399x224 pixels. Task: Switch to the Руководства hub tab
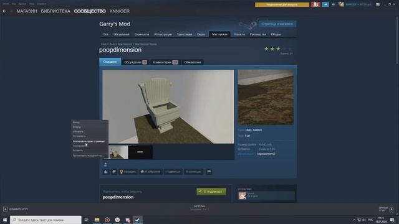click(257, 34)
